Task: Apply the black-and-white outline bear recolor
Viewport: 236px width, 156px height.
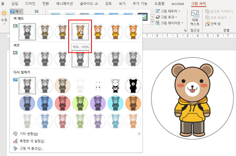Action: coord(116,86)
